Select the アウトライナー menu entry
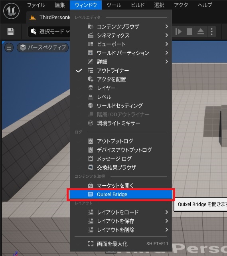The height and width of the screenshot is (256, 227). point(121,70)
